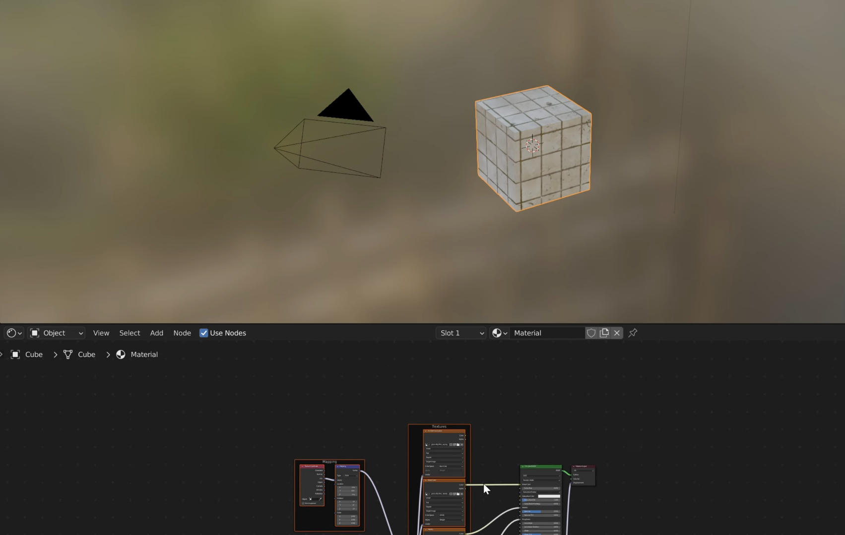Open the editor type selector icon
845x535 pixels.
coord(14,333)
